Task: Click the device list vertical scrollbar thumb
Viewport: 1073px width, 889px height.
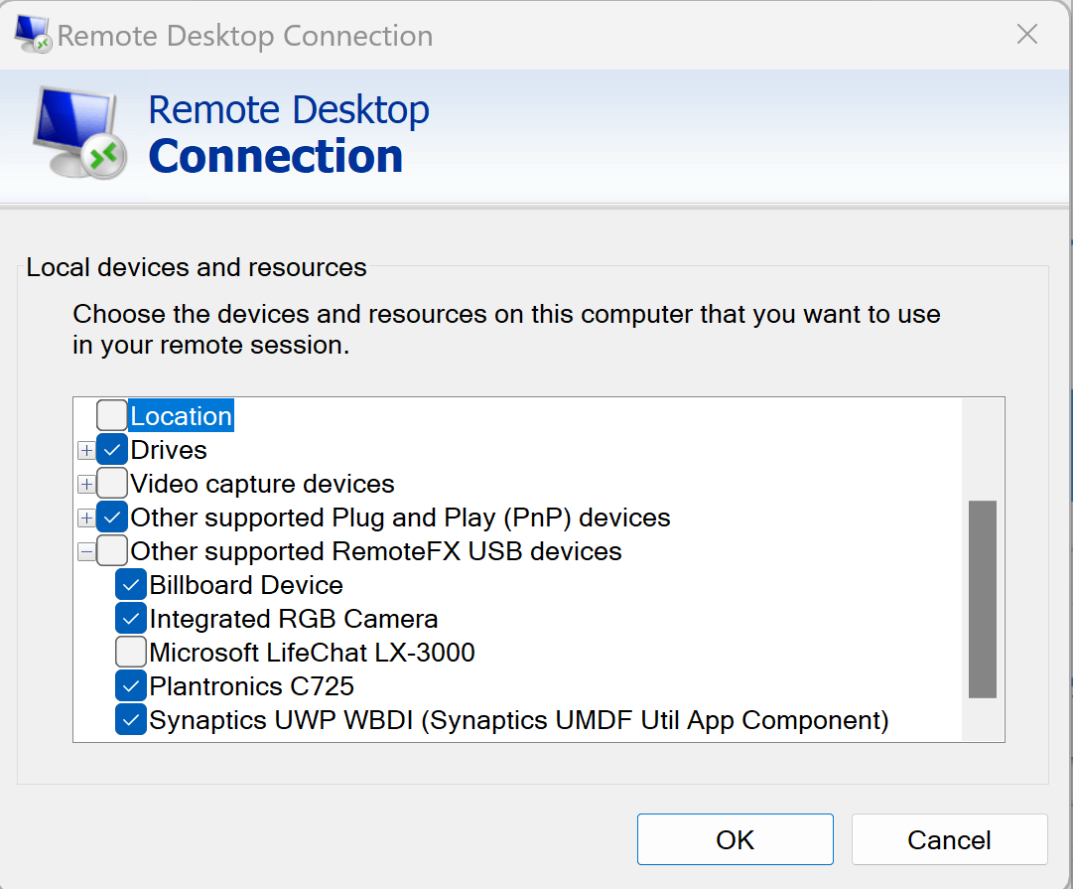Action: pyautogui.click(x=982, y=599)
